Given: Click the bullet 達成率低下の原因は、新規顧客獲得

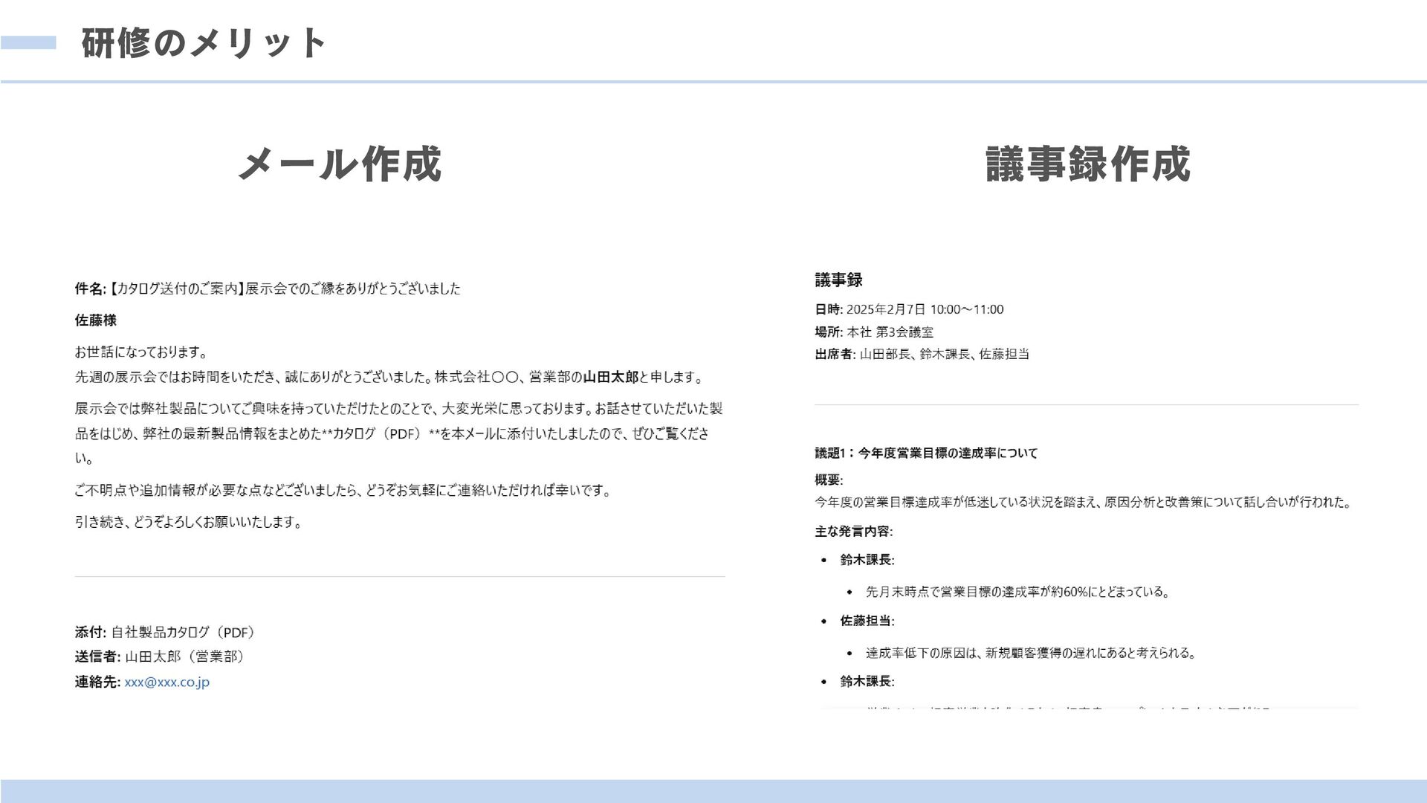Looking at the screenshot, I should pyautogui.click(x=1031, y=653).
